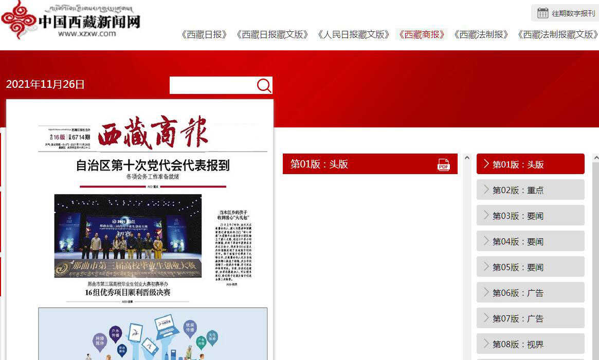Image resolution: width=599 pixels, height=360 pixels.
Task: Open 《西藏日报藏文版》 tab
Action: pos(272,34)
